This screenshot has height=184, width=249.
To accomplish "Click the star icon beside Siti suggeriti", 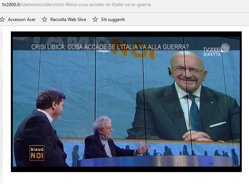I will click(x=95, y=20).
